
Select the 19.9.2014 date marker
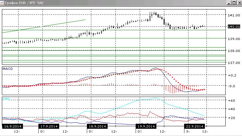tap(146, 126)
